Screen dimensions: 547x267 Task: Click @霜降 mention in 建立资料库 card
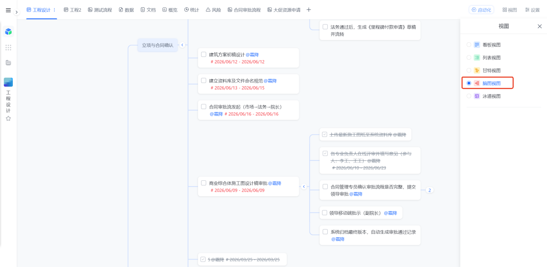pos(270,81)
